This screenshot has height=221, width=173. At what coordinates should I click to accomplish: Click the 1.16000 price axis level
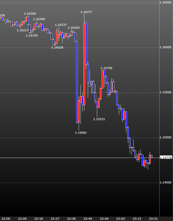coord(165,47)
